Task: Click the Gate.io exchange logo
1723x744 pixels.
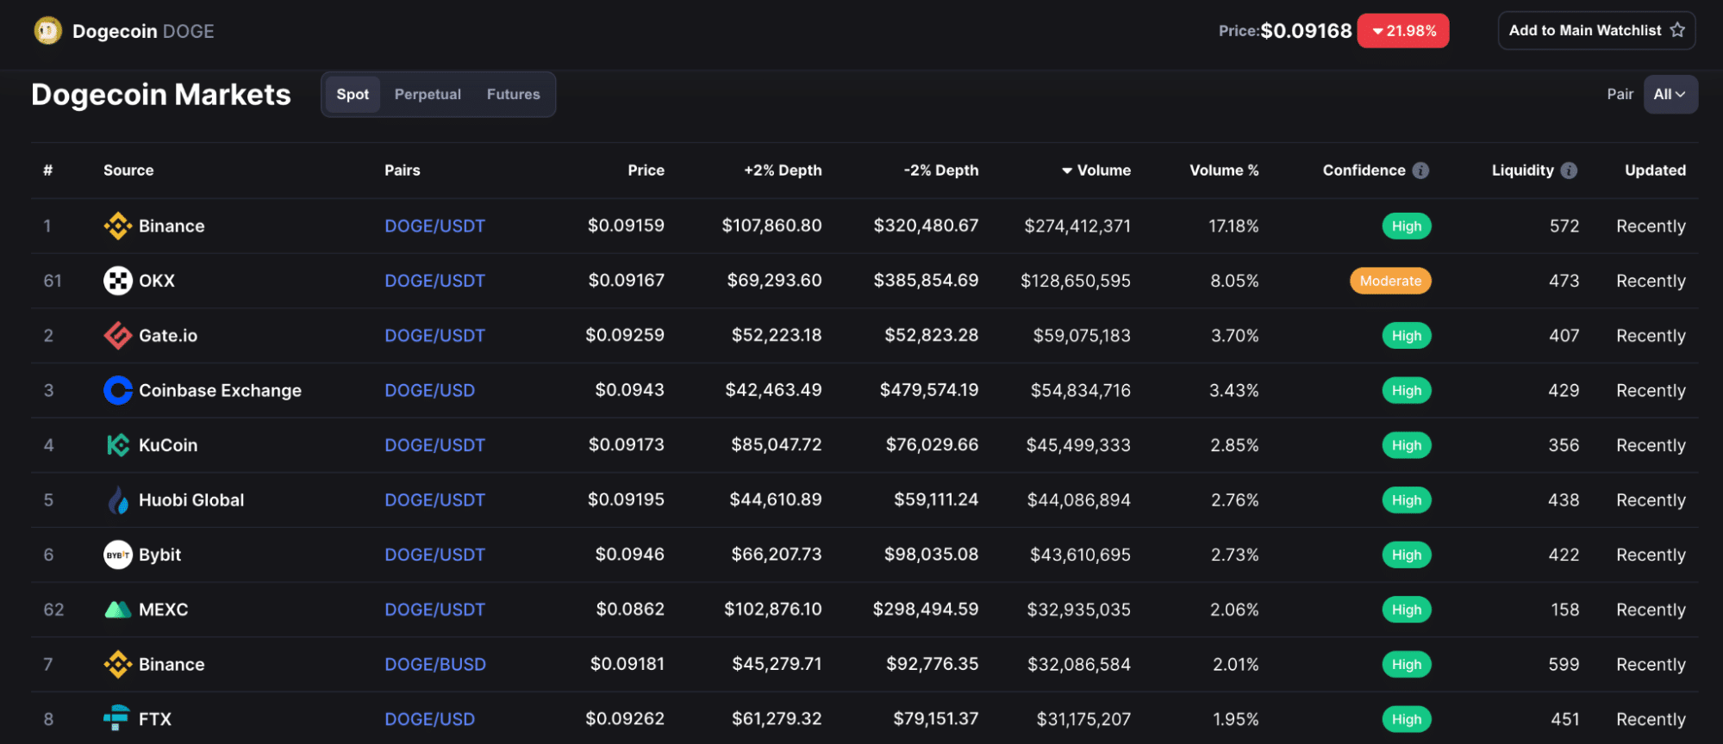Action: click(118, 336)
